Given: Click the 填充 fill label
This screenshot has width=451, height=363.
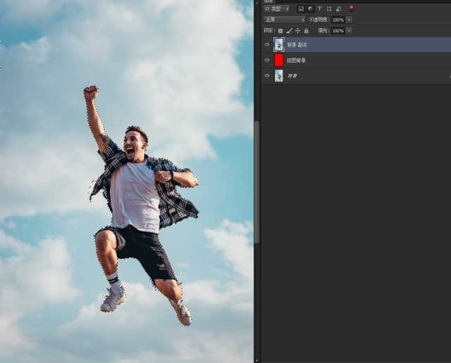Looking at the screenshot, I should click(323, 30).
